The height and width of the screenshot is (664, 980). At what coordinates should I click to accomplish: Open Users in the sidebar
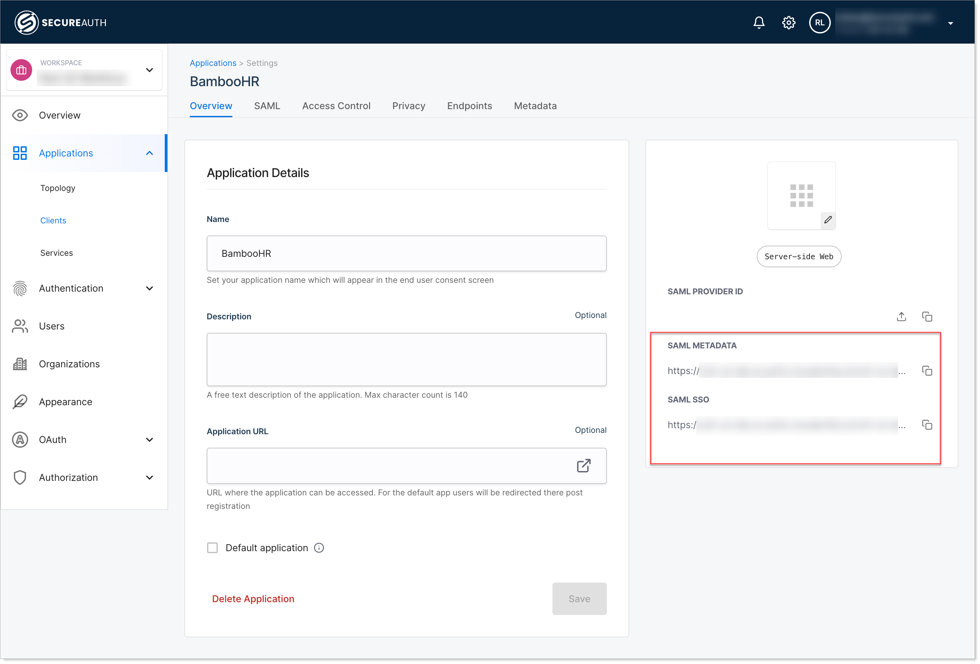(51, 326)
